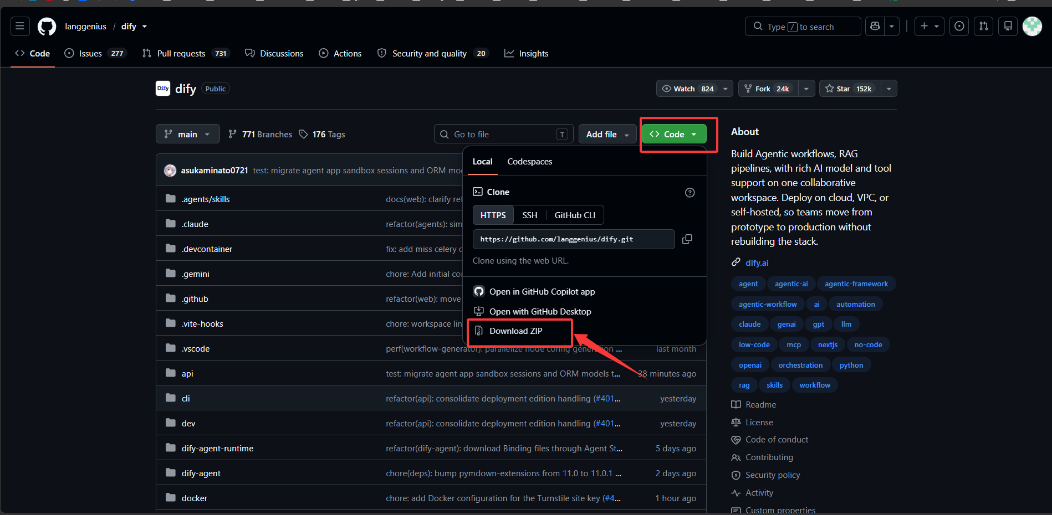
Task: Select the SSH clone option
Action: pos(530,215)
